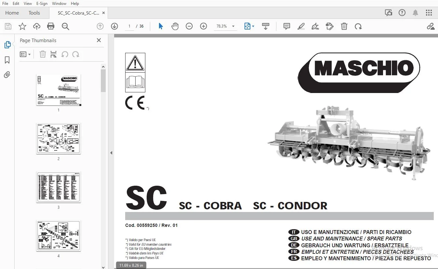Close the Page Thumbnails panel
The width and height of the screenshot is (438, 269).
coord(99,41)
